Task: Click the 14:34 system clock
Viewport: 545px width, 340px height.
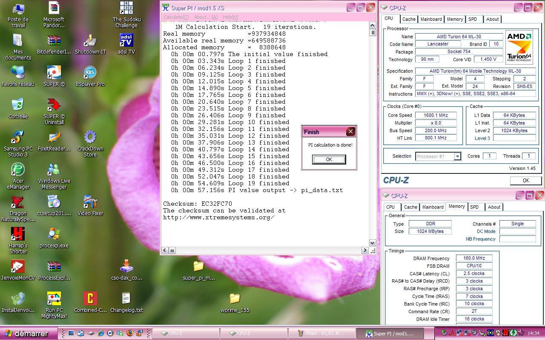Action: [534, 333]
